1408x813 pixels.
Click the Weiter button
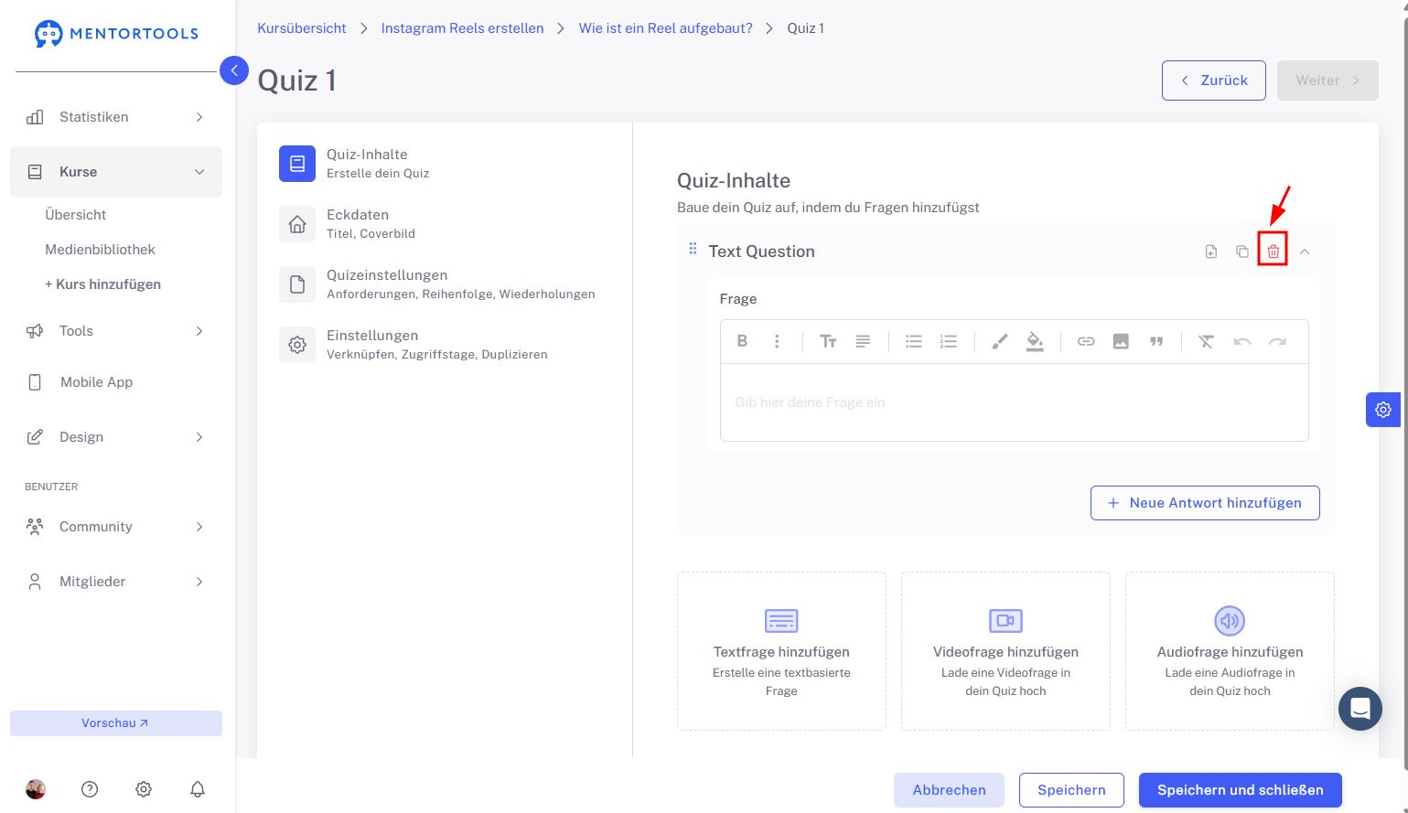1327,80
